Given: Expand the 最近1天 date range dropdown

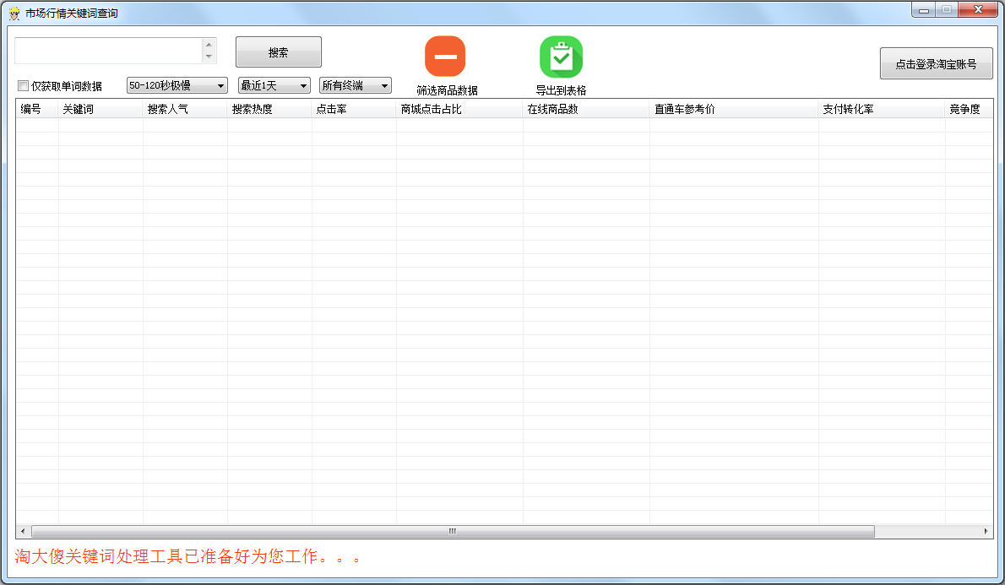Looking at the screenshot, I should pos(274,85).
